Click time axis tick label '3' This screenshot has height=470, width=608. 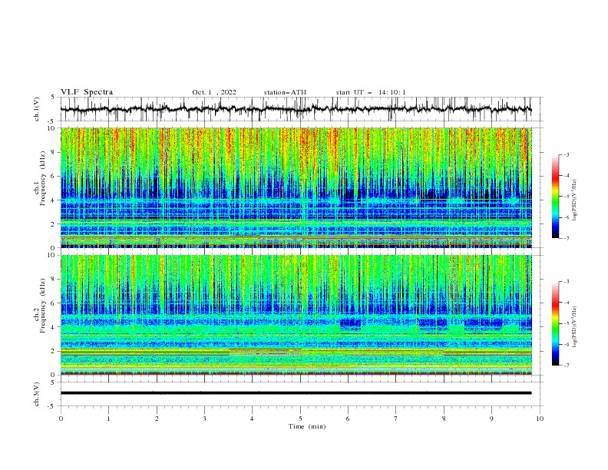pyautogui.click(x=205, y=419)
